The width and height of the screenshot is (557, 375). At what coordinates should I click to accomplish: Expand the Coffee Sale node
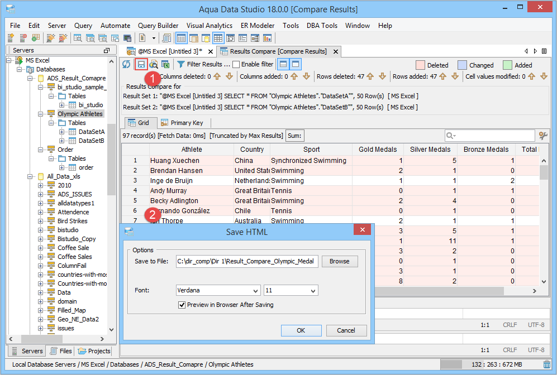coord(40,248)
